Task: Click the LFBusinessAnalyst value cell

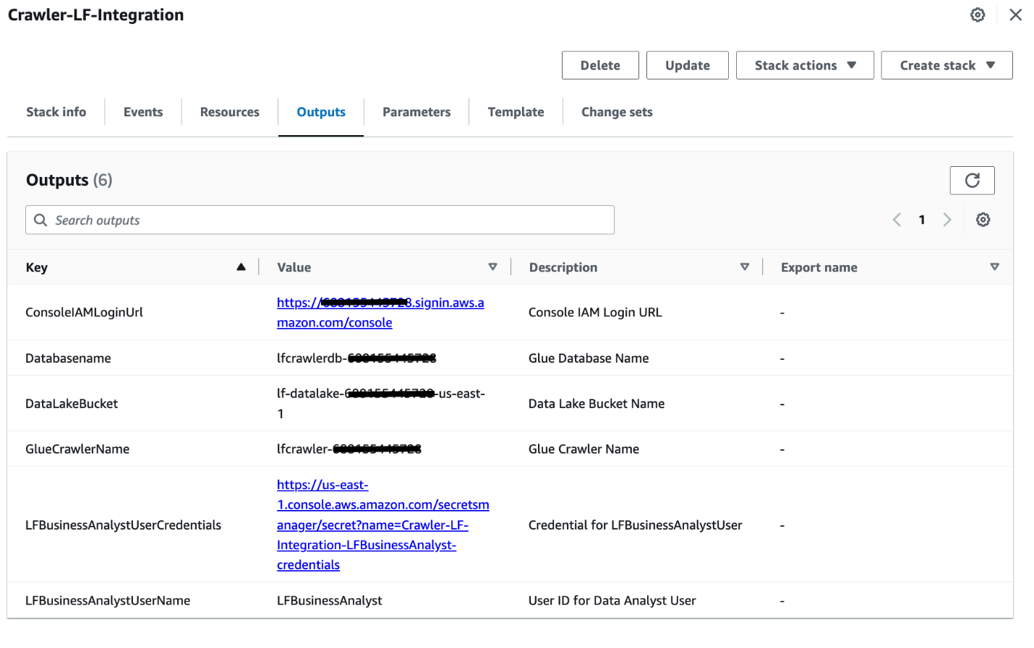Action: tap(330, 600)
